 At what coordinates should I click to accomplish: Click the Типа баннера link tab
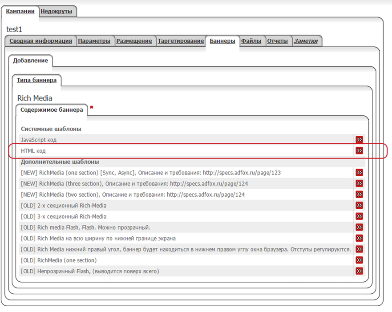point(37,80)
